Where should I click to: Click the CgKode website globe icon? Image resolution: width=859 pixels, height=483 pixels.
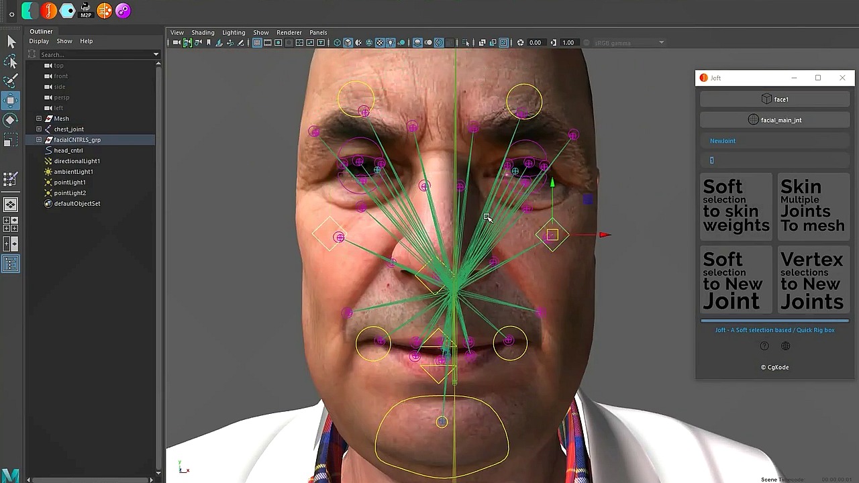coord(785,345)
